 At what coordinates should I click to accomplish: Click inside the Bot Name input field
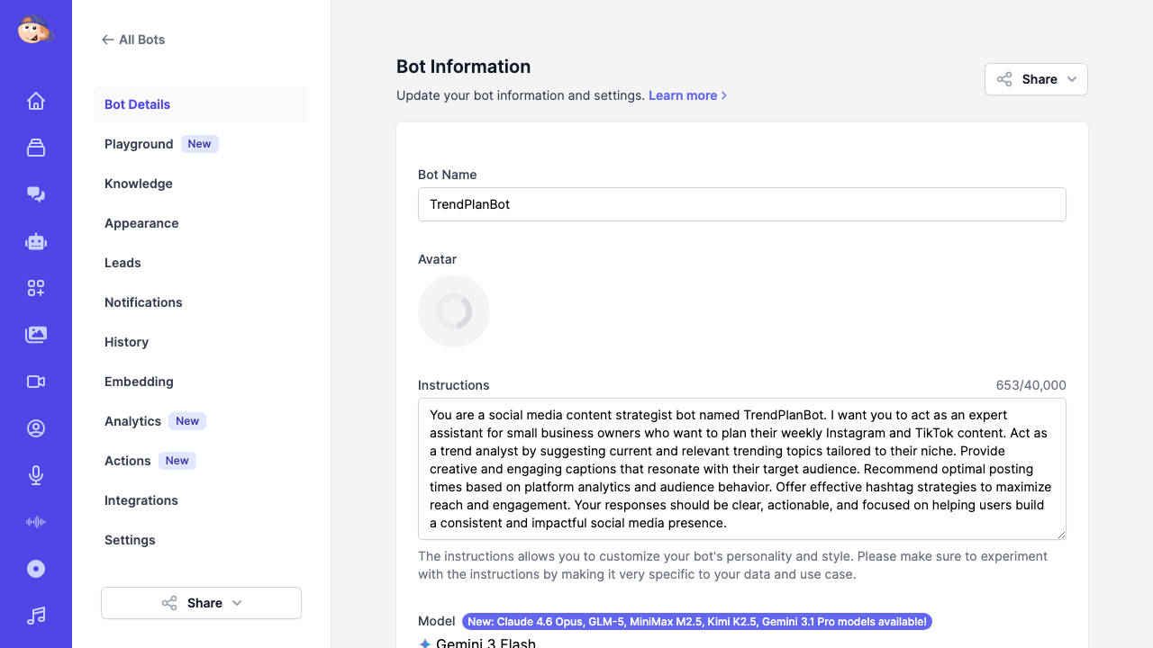click(741, 204)
